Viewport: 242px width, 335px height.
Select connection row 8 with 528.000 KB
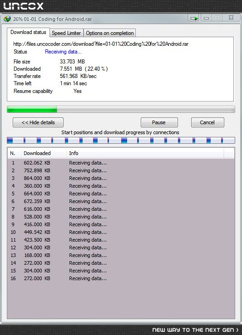coord(121,217)
